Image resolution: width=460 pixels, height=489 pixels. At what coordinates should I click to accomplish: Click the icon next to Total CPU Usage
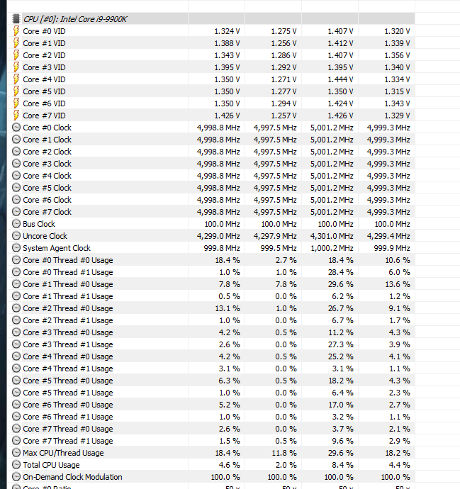pos(16,465)
